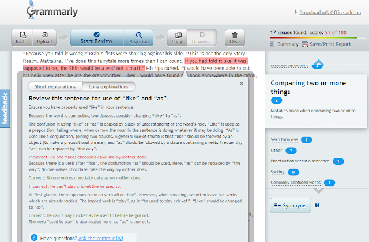Select the Other issue category
The width and height of the screenshot is (369, 242).
pyautogui.click(x=276, y=150)
